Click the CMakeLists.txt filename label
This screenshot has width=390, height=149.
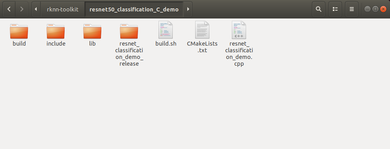tap(202, 47)
